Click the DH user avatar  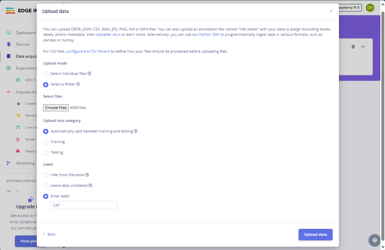tap(370, 8)
